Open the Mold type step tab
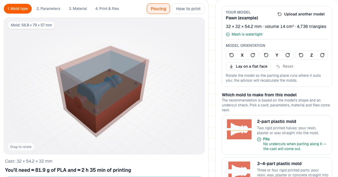 (18, 9)
